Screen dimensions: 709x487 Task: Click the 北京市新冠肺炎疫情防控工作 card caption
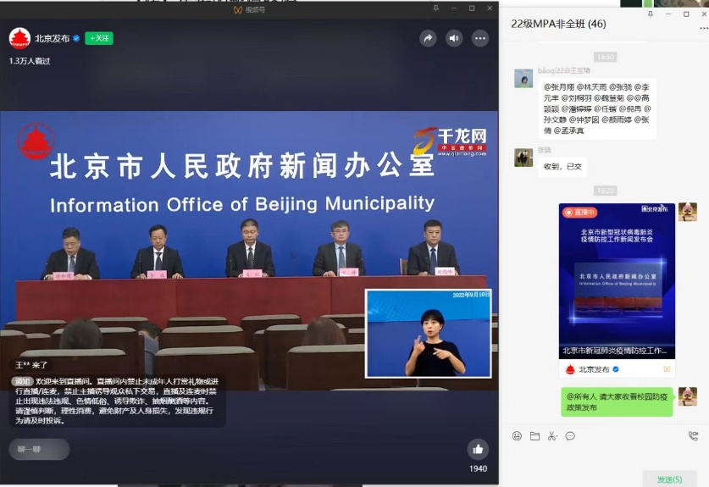coord(614,351)
